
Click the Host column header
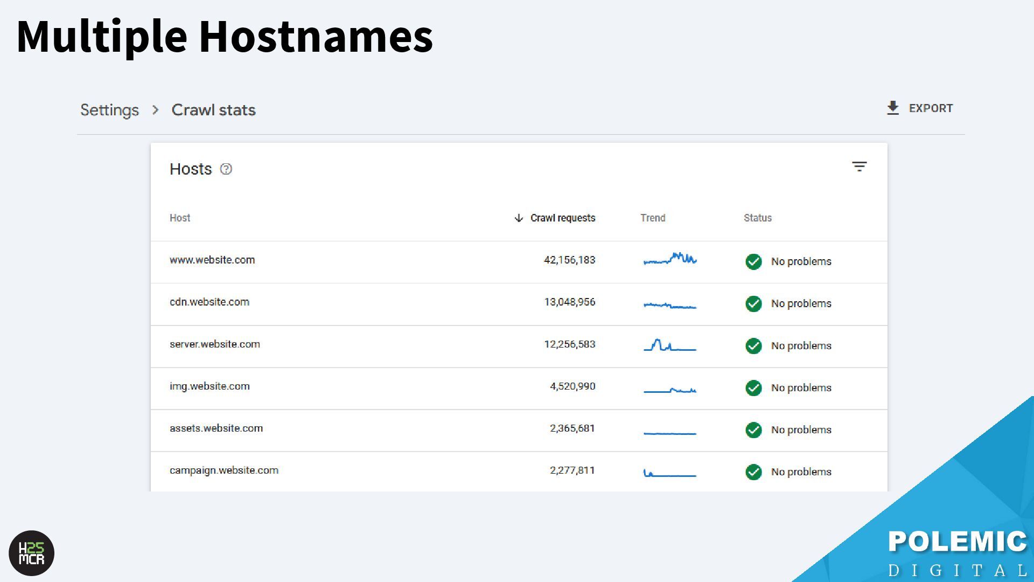[180, 218]
